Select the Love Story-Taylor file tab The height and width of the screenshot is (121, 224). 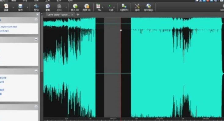pyautogui.click(x=58, y=15)
